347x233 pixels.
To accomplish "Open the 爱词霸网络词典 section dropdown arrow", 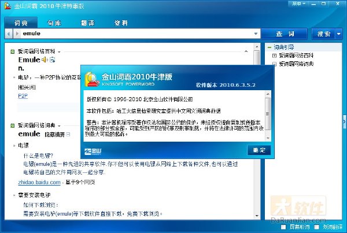I will pos(59,126).
